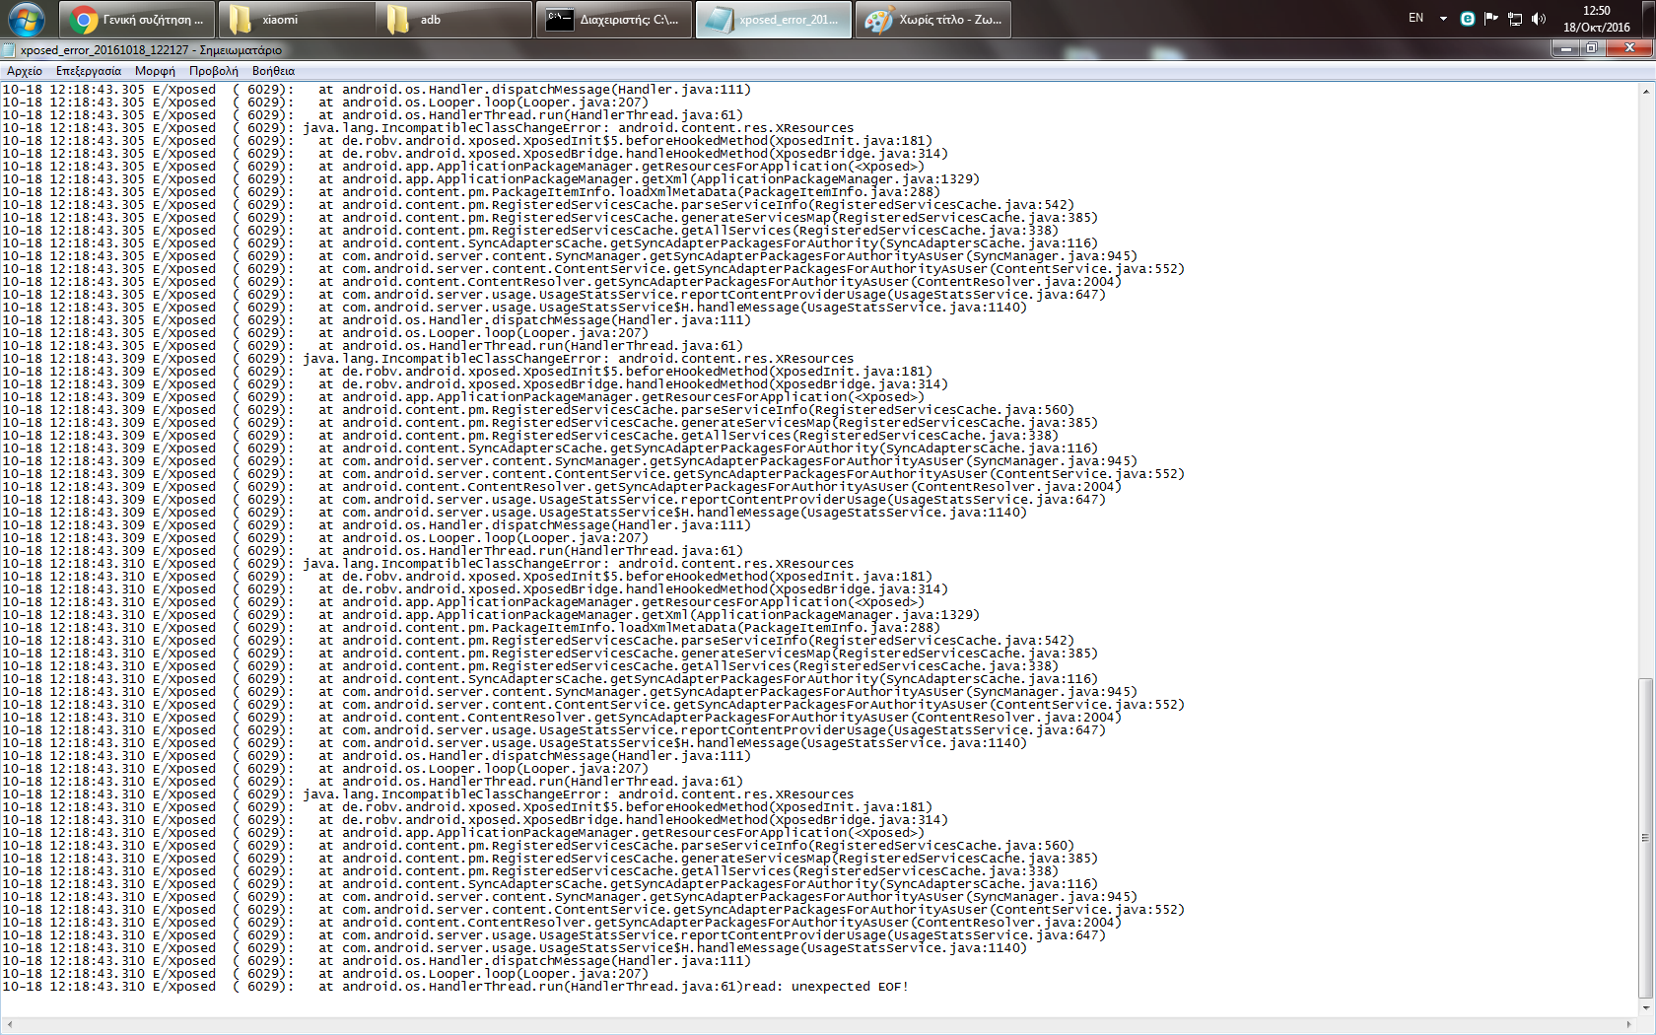Switch to the Paint taskbar window
This screenshot has height=1035, width=1656.
pyautogui.click(x=933, y=20)
